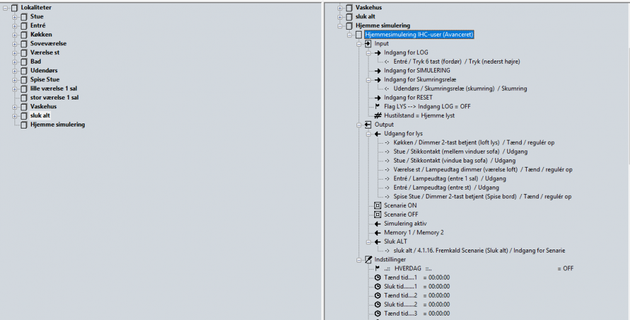Select Hjemmesimulering IHC-user (Avanceret) item
The height and width of the screenshot is (320, 630).
pos(419,35)
